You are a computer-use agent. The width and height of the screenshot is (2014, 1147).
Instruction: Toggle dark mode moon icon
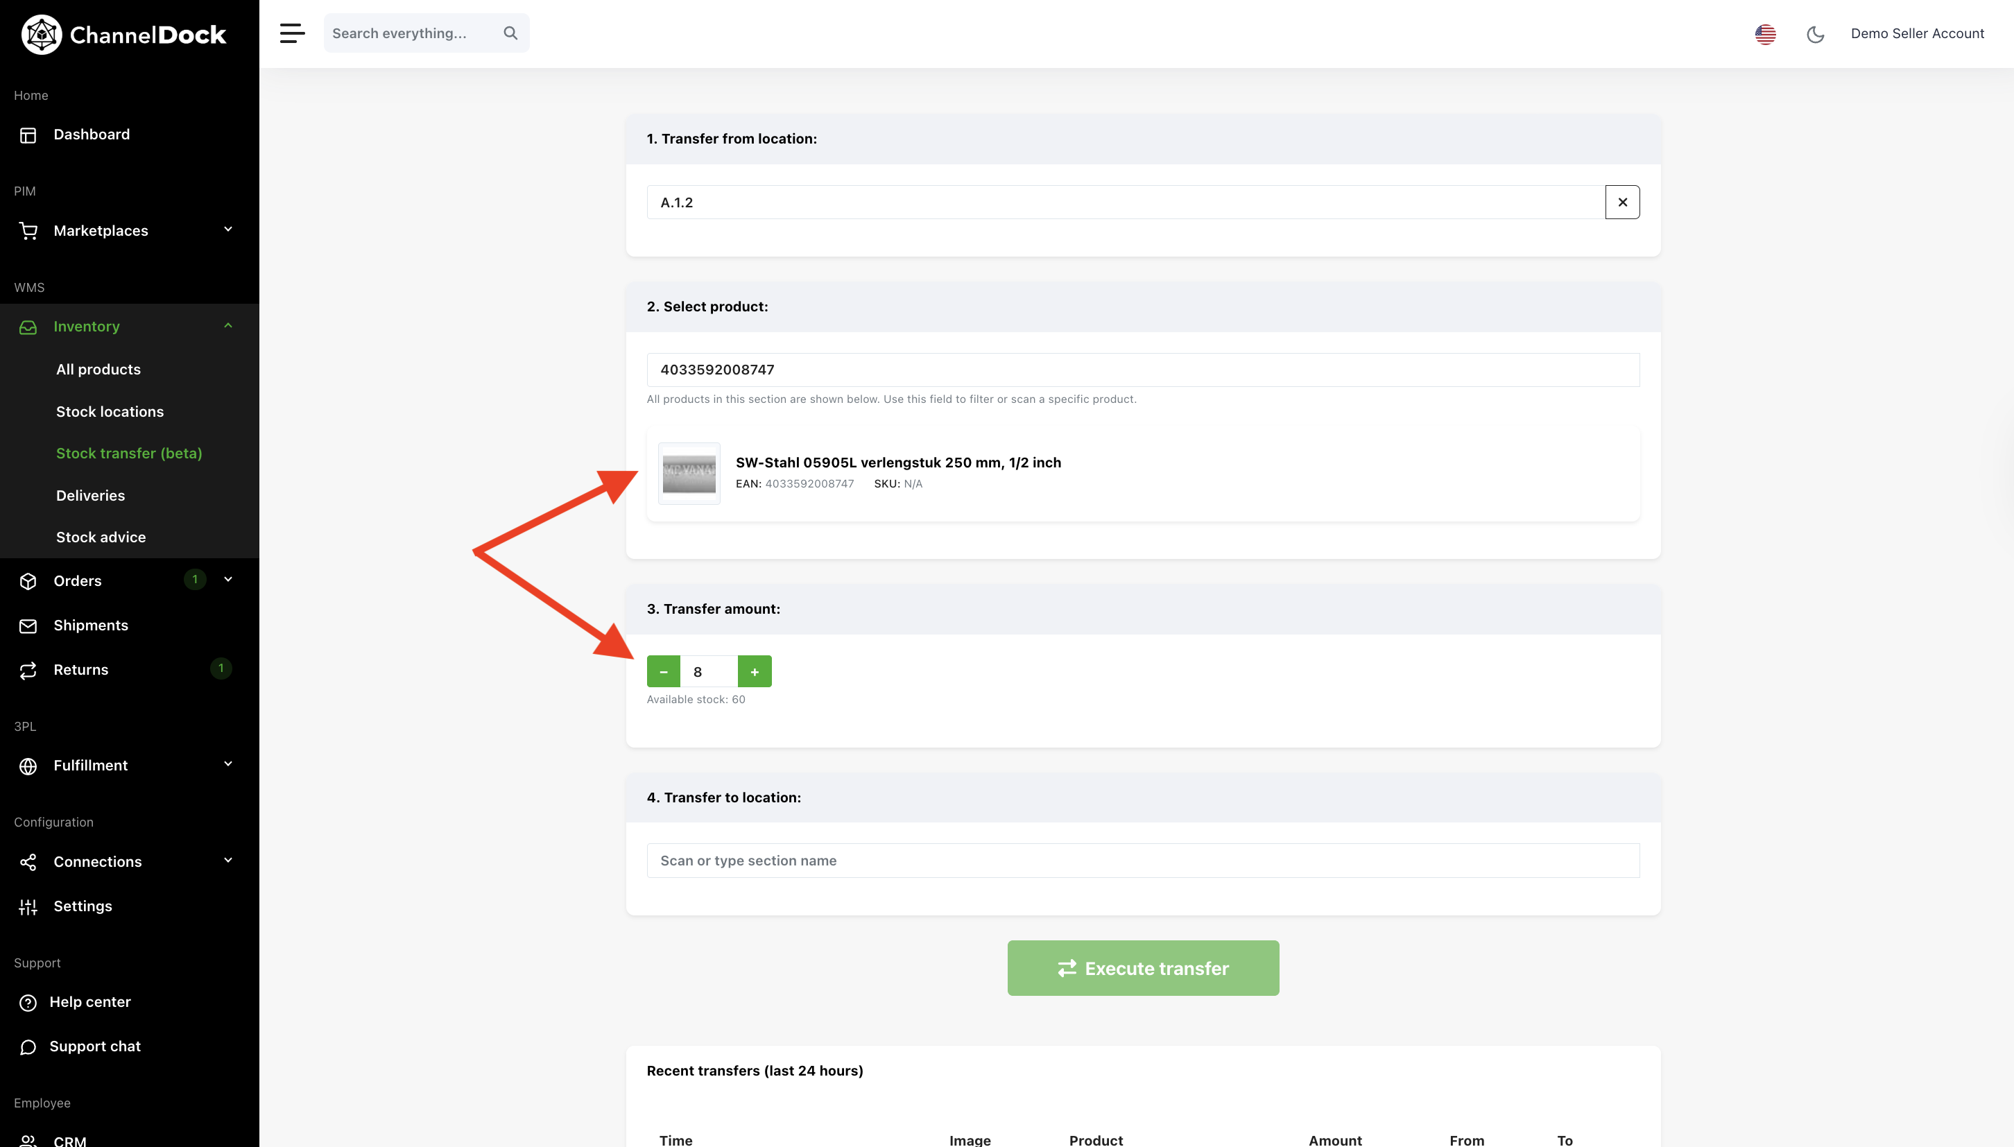[x=1816, y=34]
